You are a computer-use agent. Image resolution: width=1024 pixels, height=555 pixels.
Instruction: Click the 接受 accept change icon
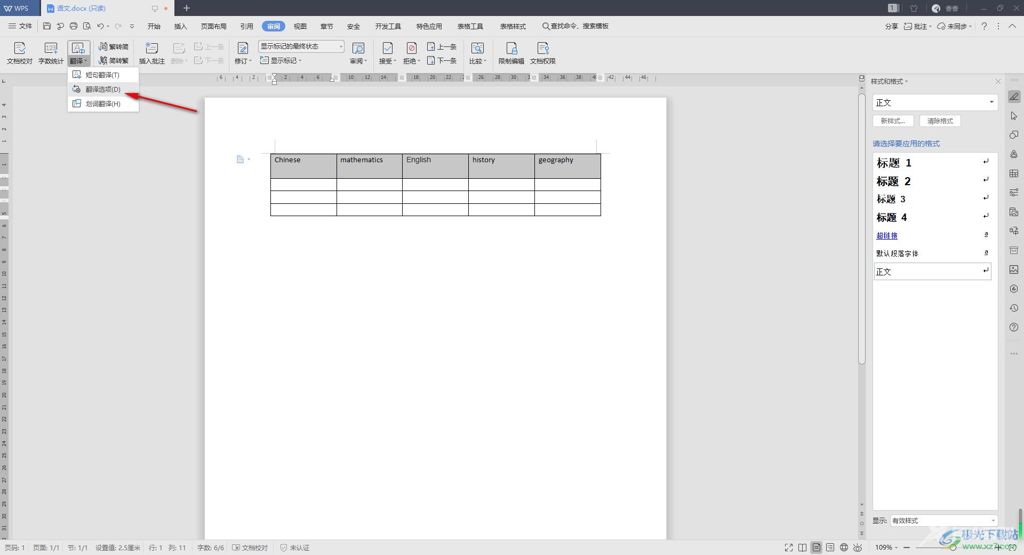(x=388, y=49)
